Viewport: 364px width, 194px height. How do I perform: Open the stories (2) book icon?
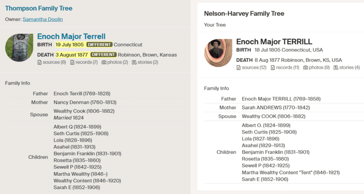pyautogui.click(x=134, y=62)
